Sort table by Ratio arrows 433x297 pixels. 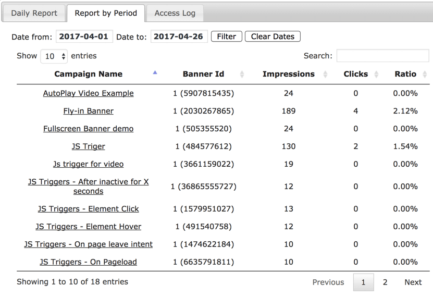pos(425,75)
